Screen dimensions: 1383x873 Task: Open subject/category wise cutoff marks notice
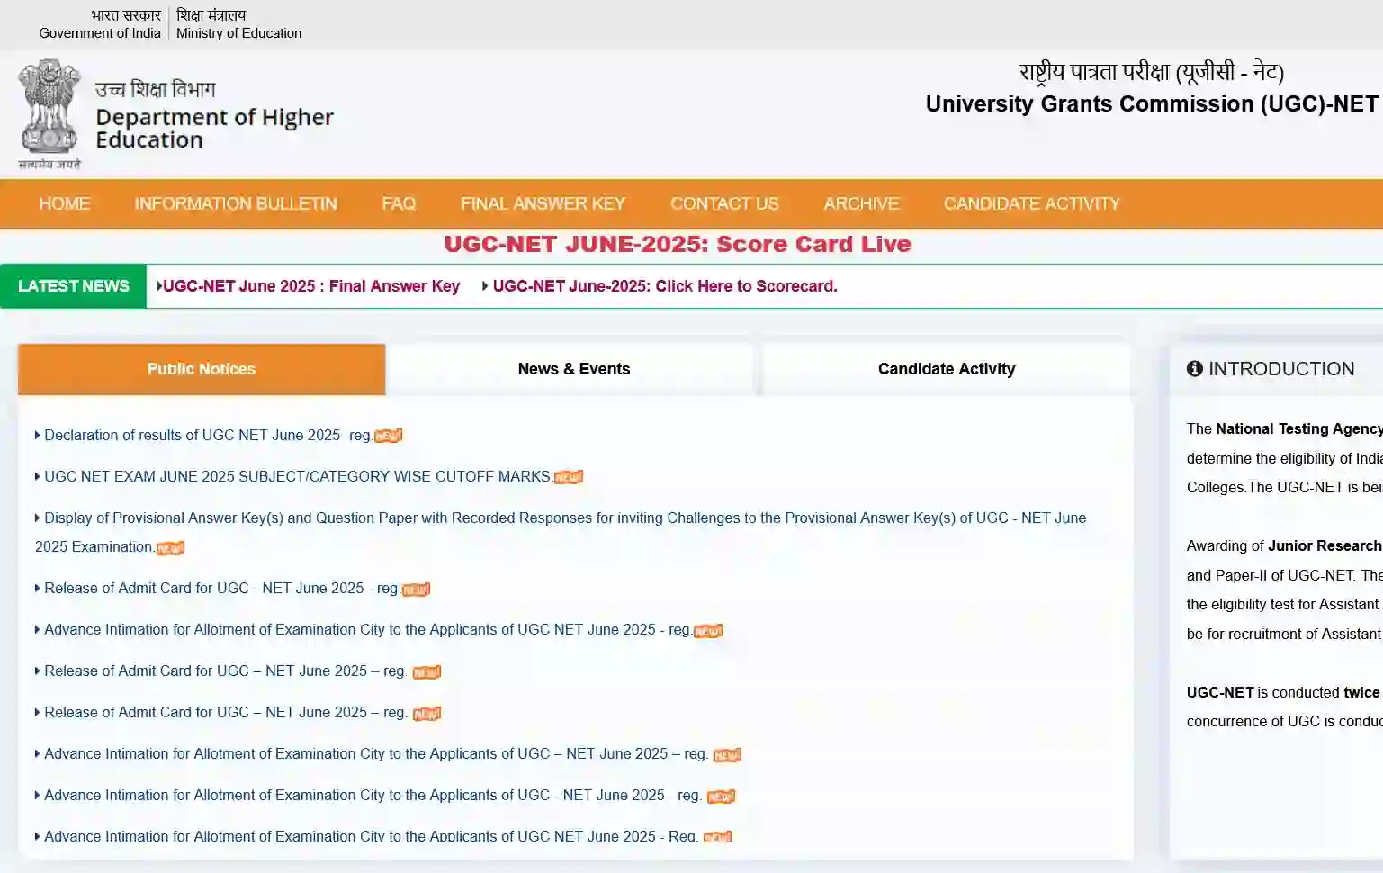tap(297, 477)
